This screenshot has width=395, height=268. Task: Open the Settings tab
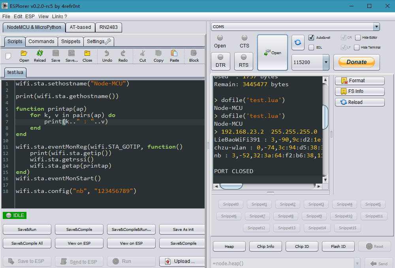click(x=99, y=42)
